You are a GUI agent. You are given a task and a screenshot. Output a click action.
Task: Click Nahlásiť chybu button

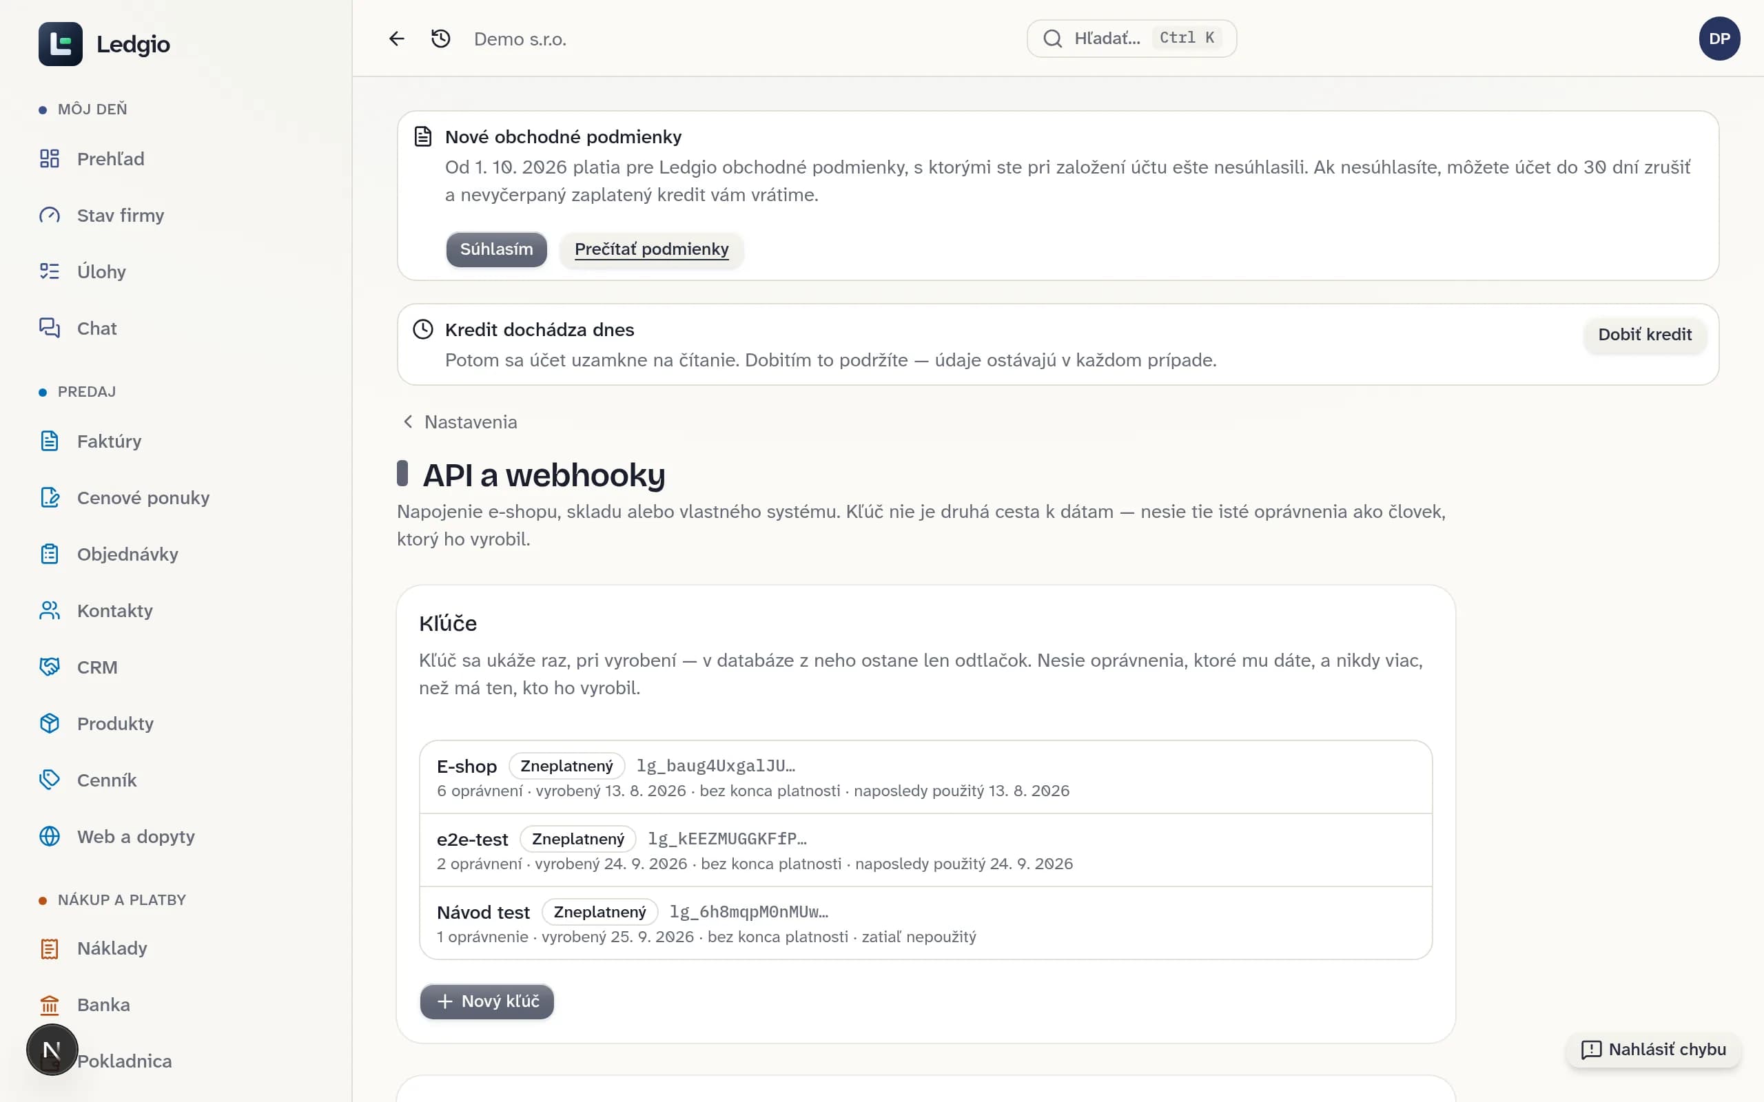coord(1653,1050)
